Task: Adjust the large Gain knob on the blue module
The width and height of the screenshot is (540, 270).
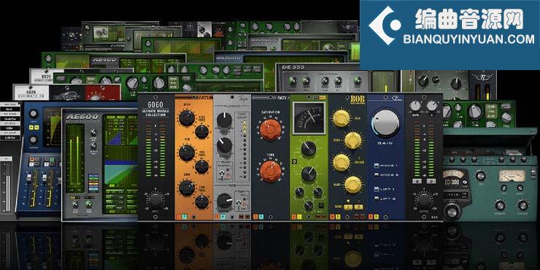Action: pyautogui.click(x=386, y=124)
